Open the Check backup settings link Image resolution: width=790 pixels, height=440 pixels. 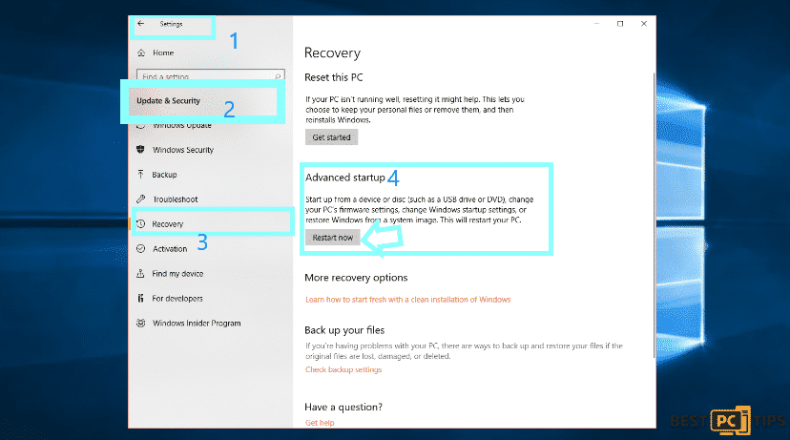pyautogui.click(x=343, y=369)
